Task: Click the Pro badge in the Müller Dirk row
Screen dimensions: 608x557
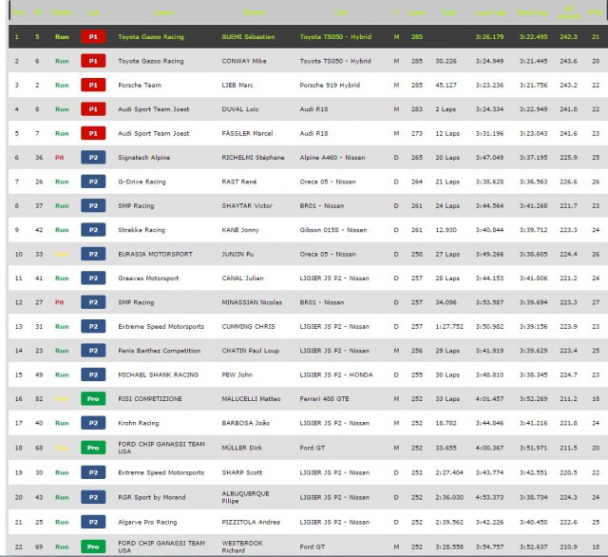Action: pyautogui.click(x=93, y=448)
